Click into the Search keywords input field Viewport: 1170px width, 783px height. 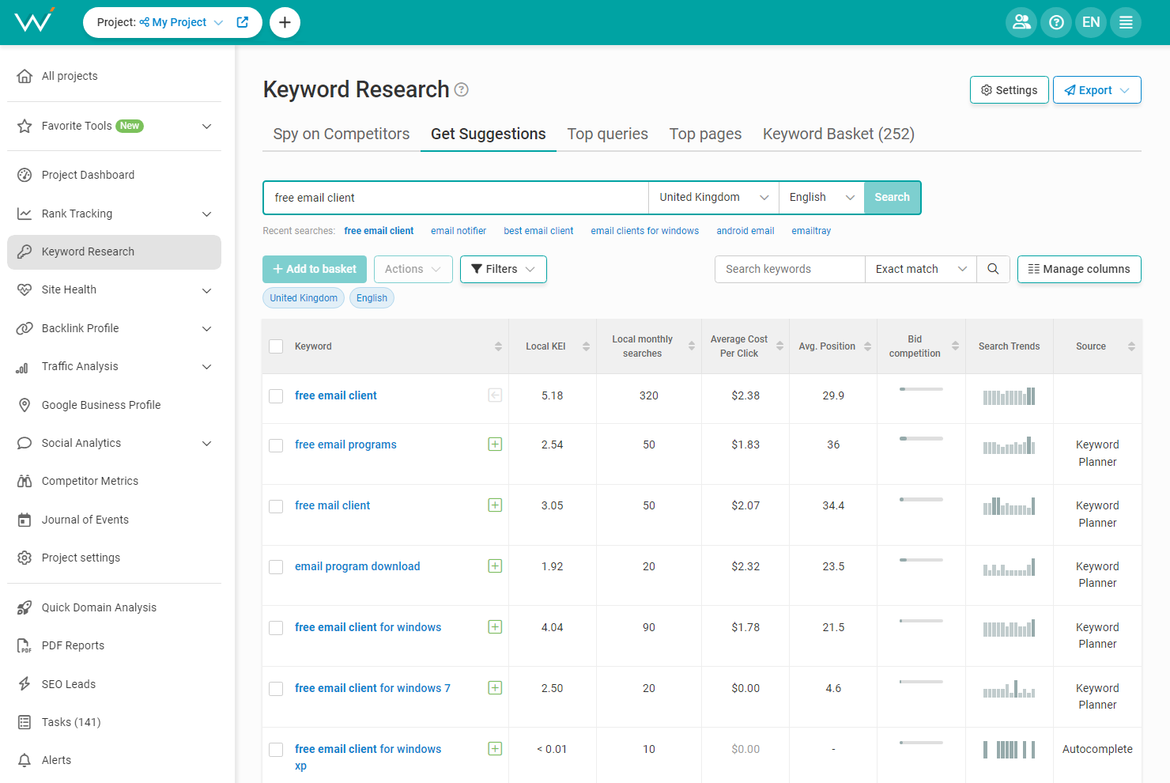point(789,269)
